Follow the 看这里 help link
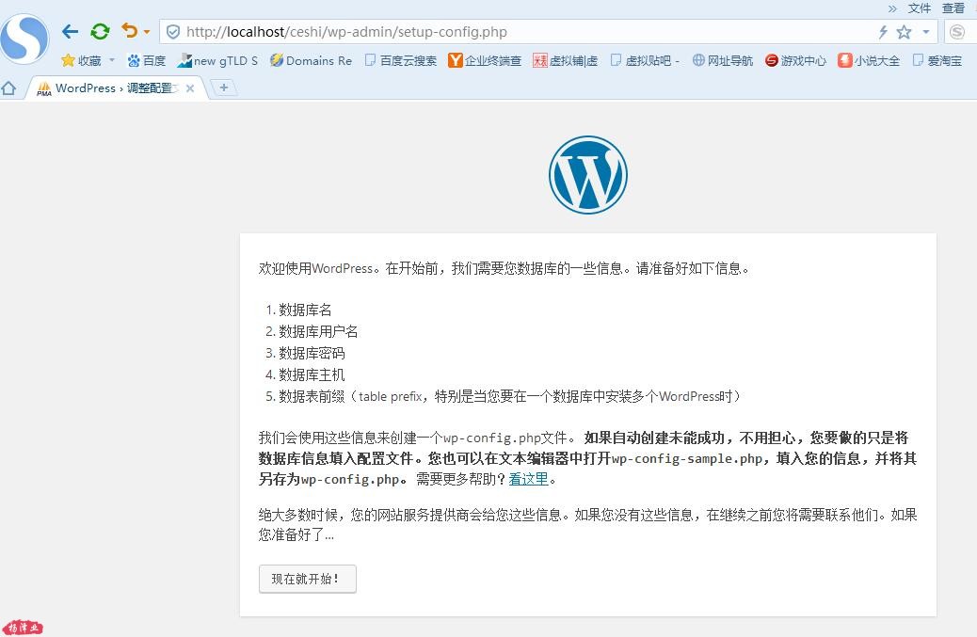This screenshot has height=637, width=977. tap(528, 479)
